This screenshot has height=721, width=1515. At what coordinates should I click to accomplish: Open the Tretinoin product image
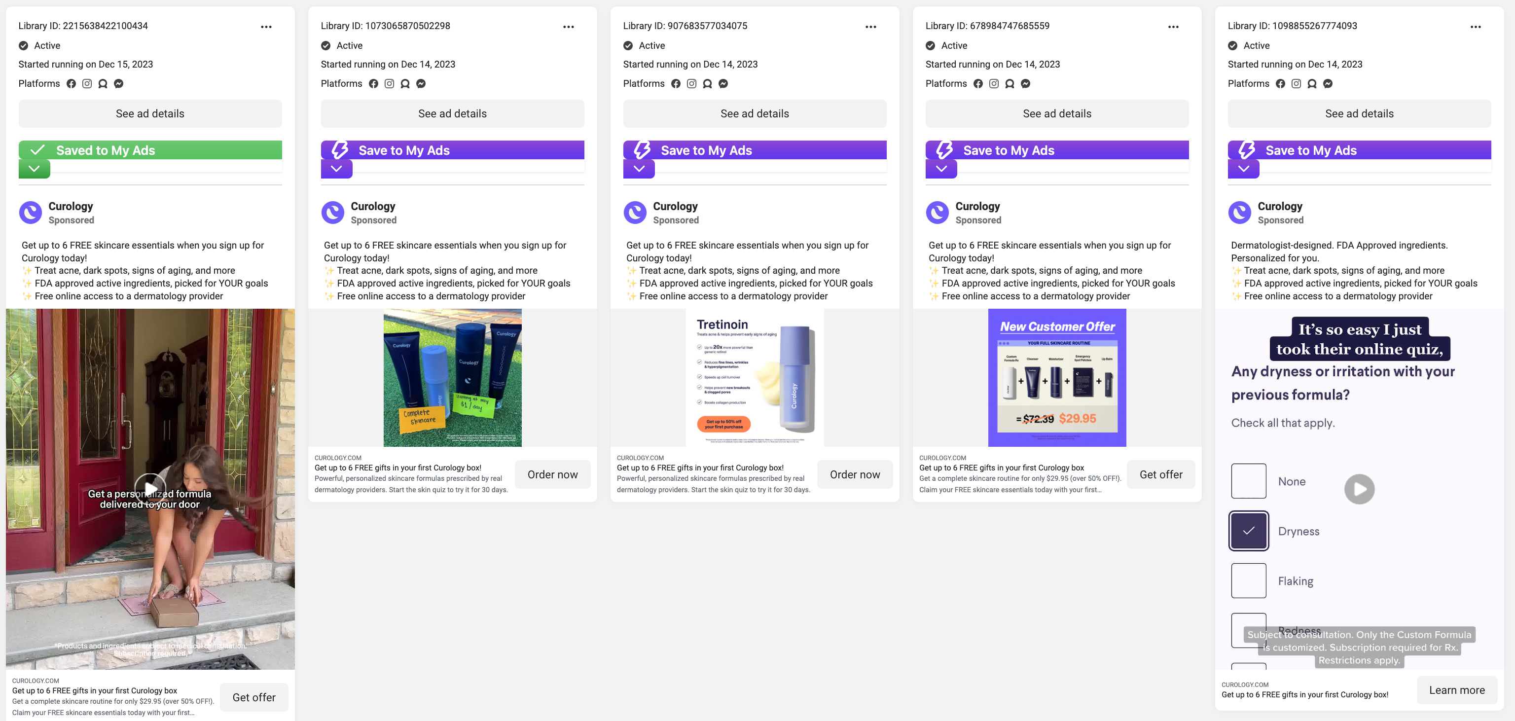click(755, 378)
